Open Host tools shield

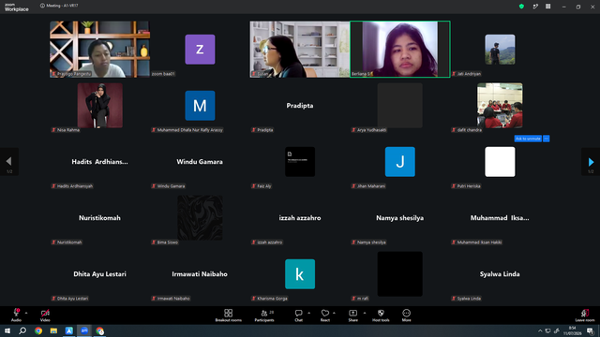(381, 315)
